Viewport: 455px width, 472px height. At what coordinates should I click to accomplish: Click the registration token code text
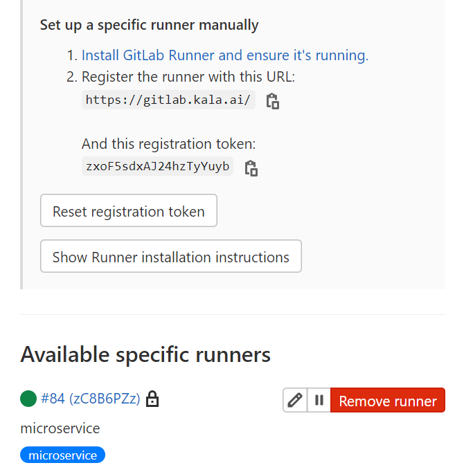(x=158, y=166)
